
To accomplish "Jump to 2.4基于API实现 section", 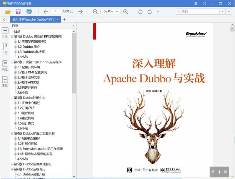I will tap(28, 82).
